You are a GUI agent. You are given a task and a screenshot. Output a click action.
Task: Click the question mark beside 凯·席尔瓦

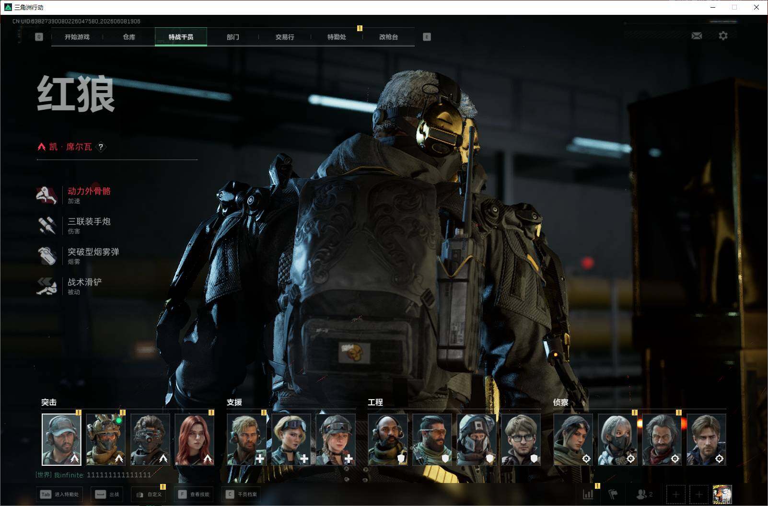101,147
